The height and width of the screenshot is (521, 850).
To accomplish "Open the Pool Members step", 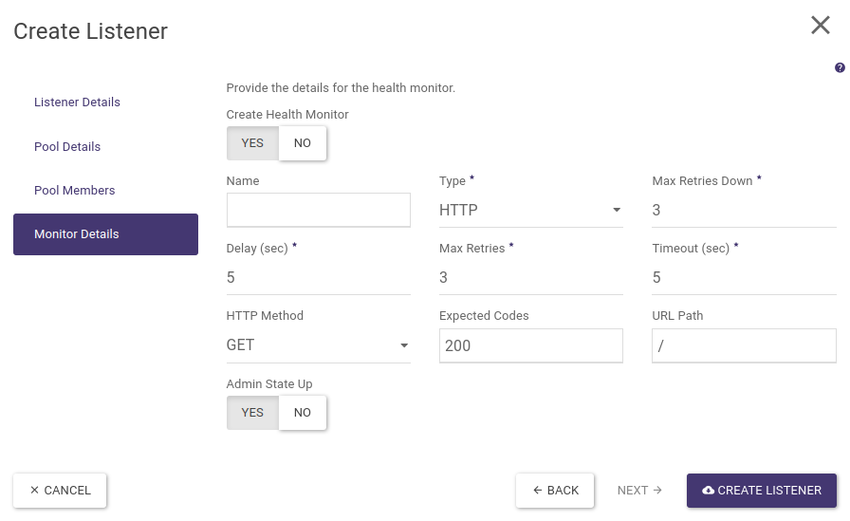I will (x=74, y=191).
